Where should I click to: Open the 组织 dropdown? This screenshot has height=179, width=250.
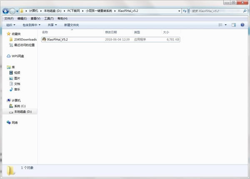click(11, 25)
